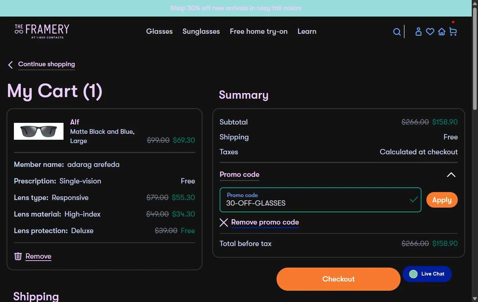Click the page vertical scrollbar
The image size is (478, 302).
click(475, 60)
